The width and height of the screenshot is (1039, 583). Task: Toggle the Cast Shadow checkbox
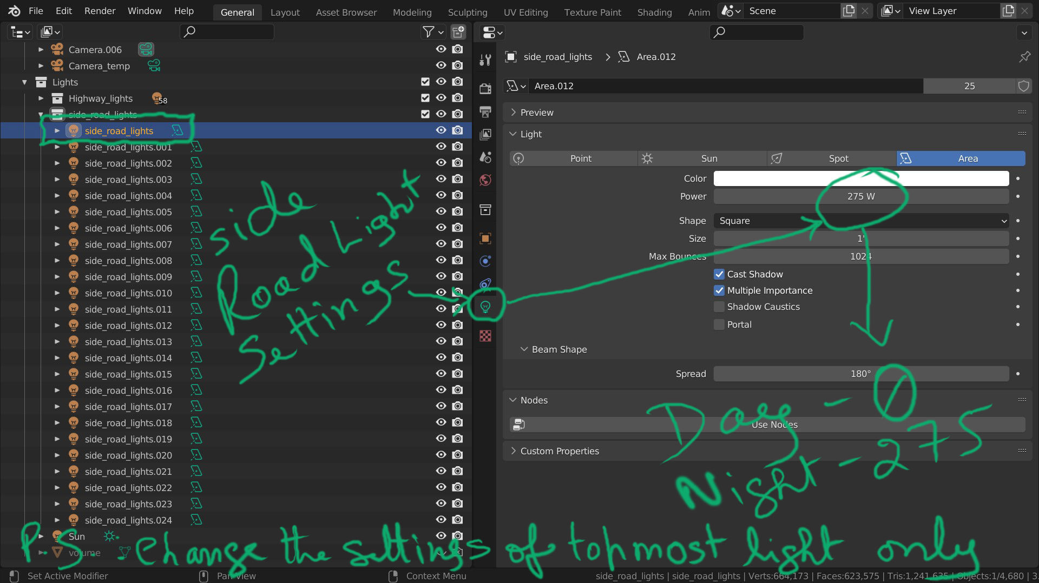pyautogui.click(x=719, y=274)
